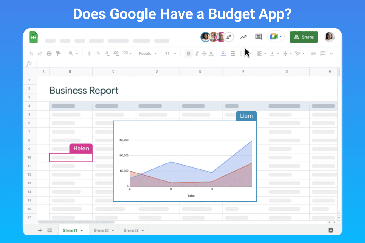Image resolution: width=365 pixels, height=243 pixels.
Task: Open the zoom level dropdown
Action: click(x=73, y=53)
